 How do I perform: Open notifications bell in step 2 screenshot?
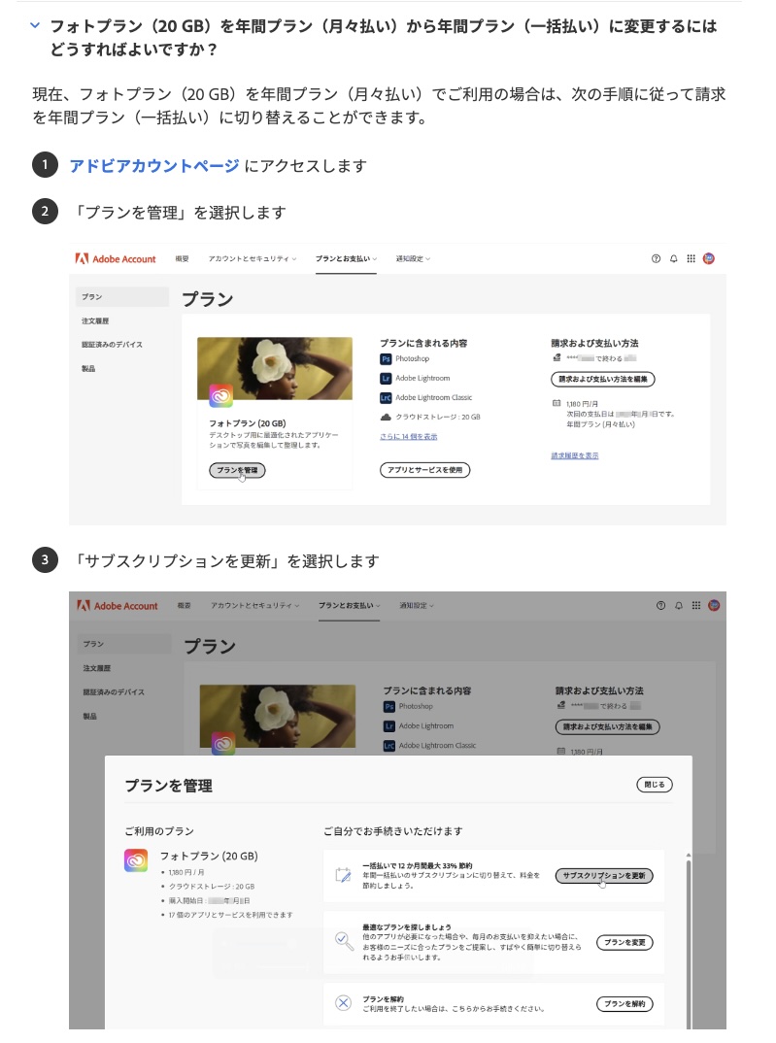pyautogui.click(x=674, y=258)
